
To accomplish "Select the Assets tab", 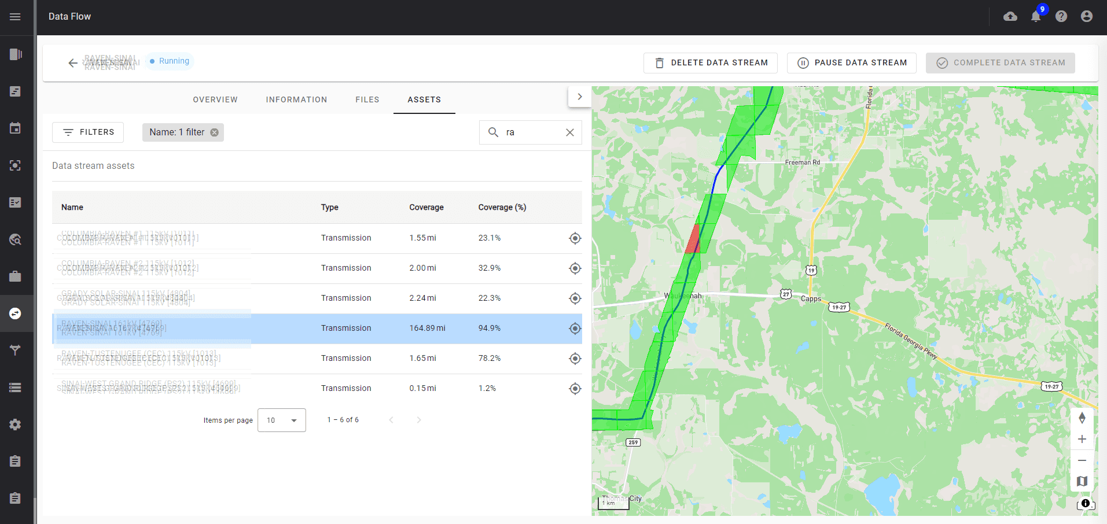I will 424,99.
